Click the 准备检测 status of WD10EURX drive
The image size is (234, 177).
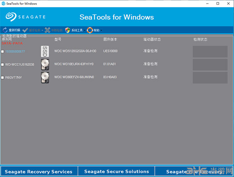pos(150,64)
